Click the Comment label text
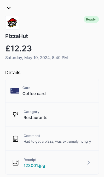Image resolution: width=104 pixels, height=177 pixels. pyautogui.click(x=32, y=136)
